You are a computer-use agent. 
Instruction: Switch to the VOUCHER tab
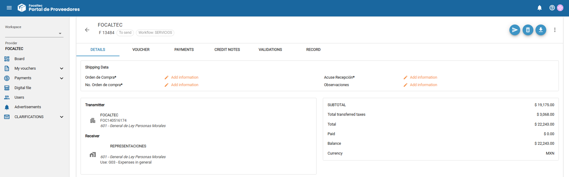141,49
